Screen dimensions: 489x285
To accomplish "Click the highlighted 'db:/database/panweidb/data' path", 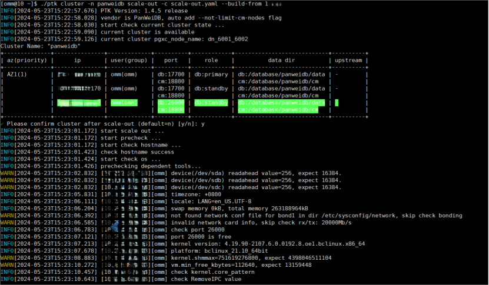I will pos(281,103).
